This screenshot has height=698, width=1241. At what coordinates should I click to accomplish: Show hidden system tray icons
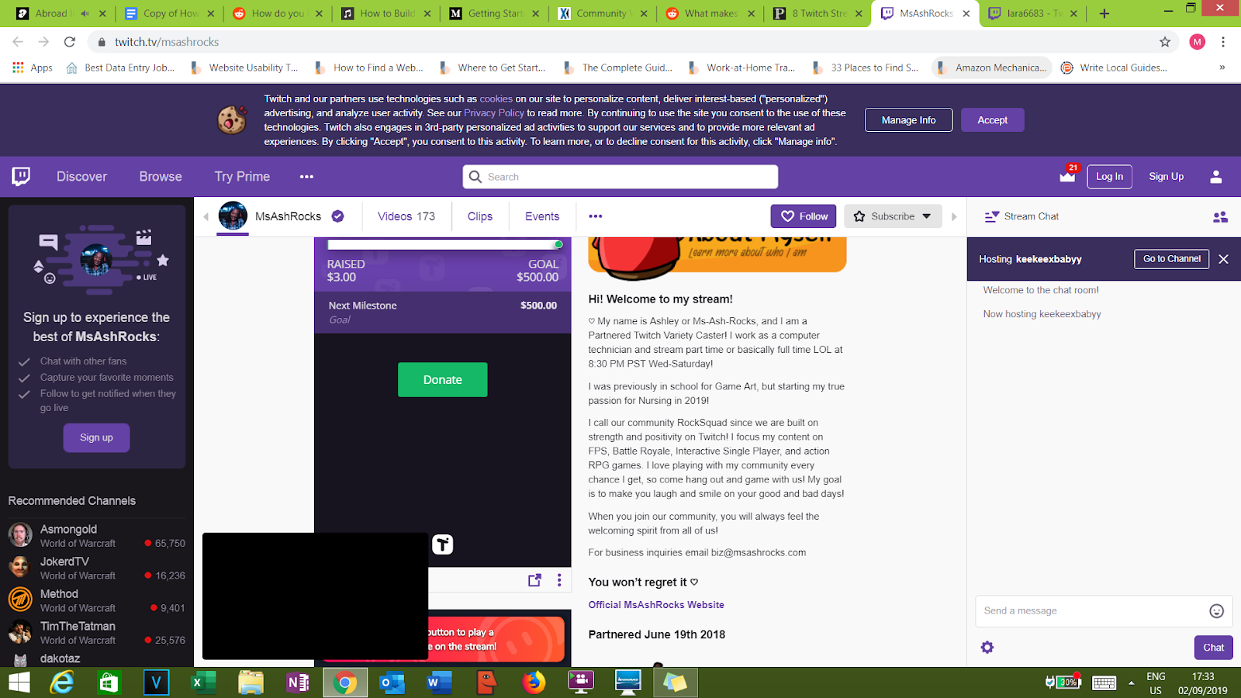click(1131, 682)
